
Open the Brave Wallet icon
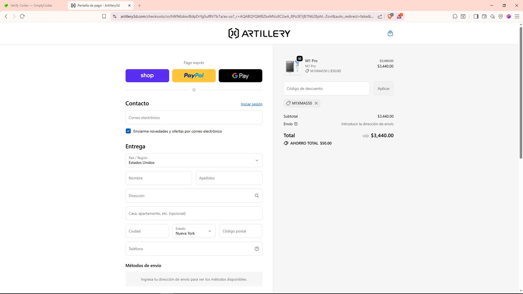pos(484,16)
